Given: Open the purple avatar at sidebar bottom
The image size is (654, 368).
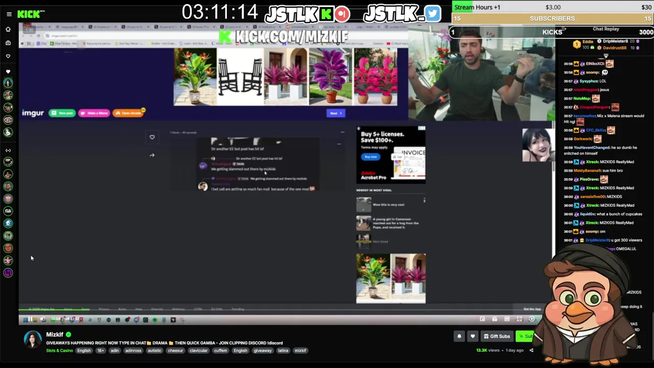Looking at the screenshot, I should pos(8,273).
